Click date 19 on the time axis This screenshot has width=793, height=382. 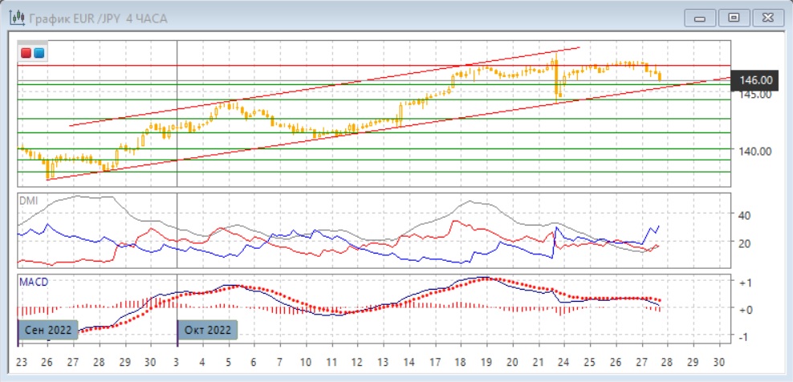coord(485,361)
